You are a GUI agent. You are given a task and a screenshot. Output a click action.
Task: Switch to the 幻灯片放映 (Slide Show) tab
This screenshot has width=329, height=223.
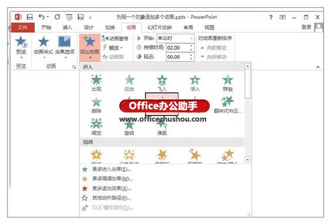tap(160, 27)
